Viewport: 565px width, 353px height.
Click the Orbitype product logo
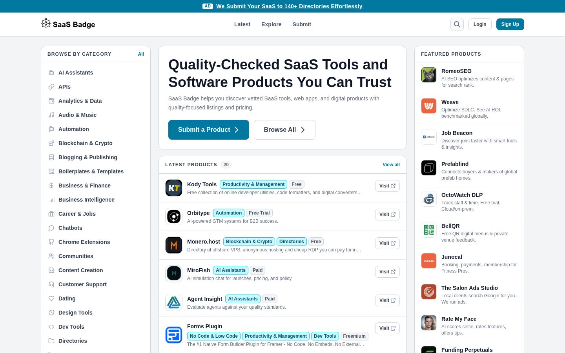(x=174, y=217)
